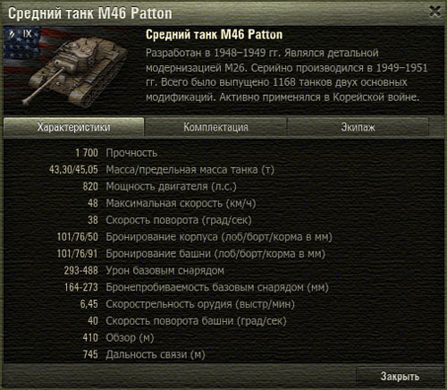Select the Бронирование башни stat line
This screenshot has width=447, height=390.
[x=190, y=253]
